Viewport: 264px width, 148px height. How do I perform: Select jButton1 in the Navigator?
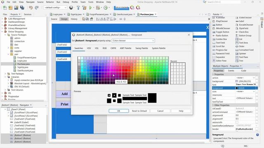pyautogui.click(x=23, y=135)
